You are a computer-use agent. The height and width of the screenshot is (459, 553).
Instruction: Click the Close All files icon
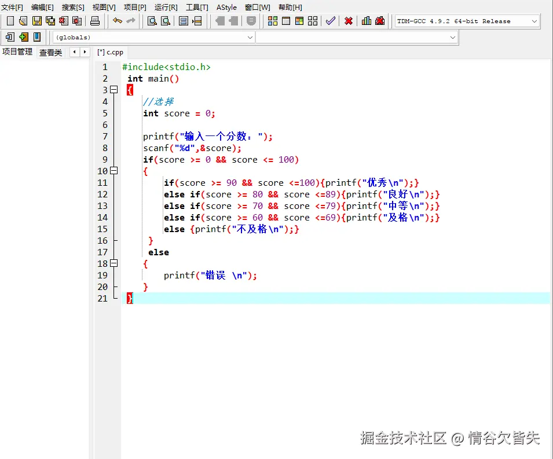[x=77, y=21]
